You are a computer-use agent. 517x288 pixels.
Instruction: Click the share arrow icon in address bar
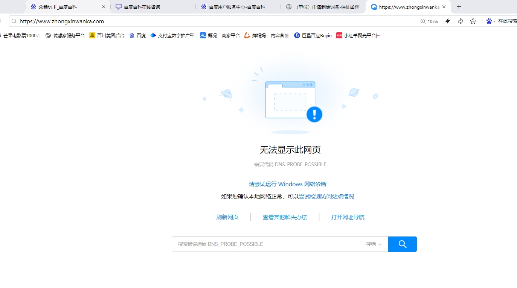pos(461,21)
